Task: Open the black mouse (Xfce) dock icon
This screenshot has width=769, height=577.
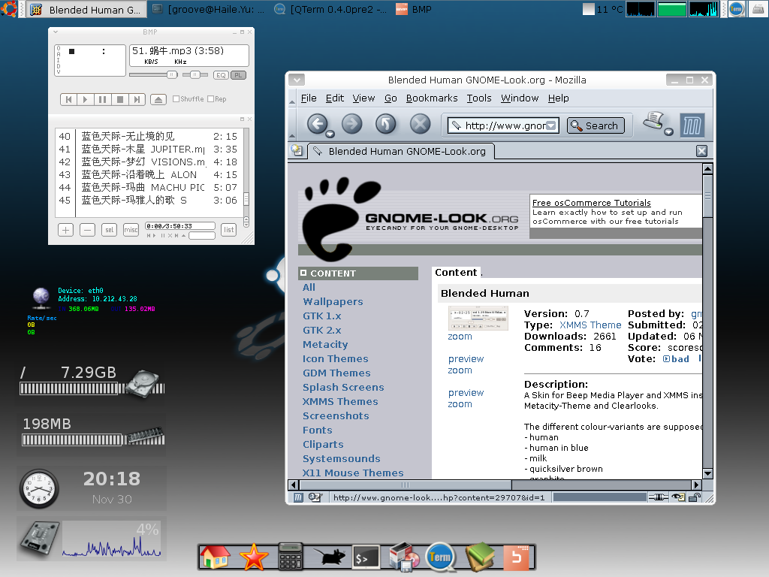Action: click(x=329, y=557)
